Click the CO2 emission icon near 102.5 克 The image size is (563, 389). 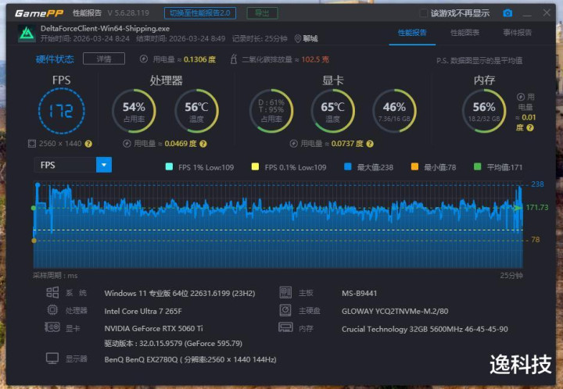coord(234,59)
